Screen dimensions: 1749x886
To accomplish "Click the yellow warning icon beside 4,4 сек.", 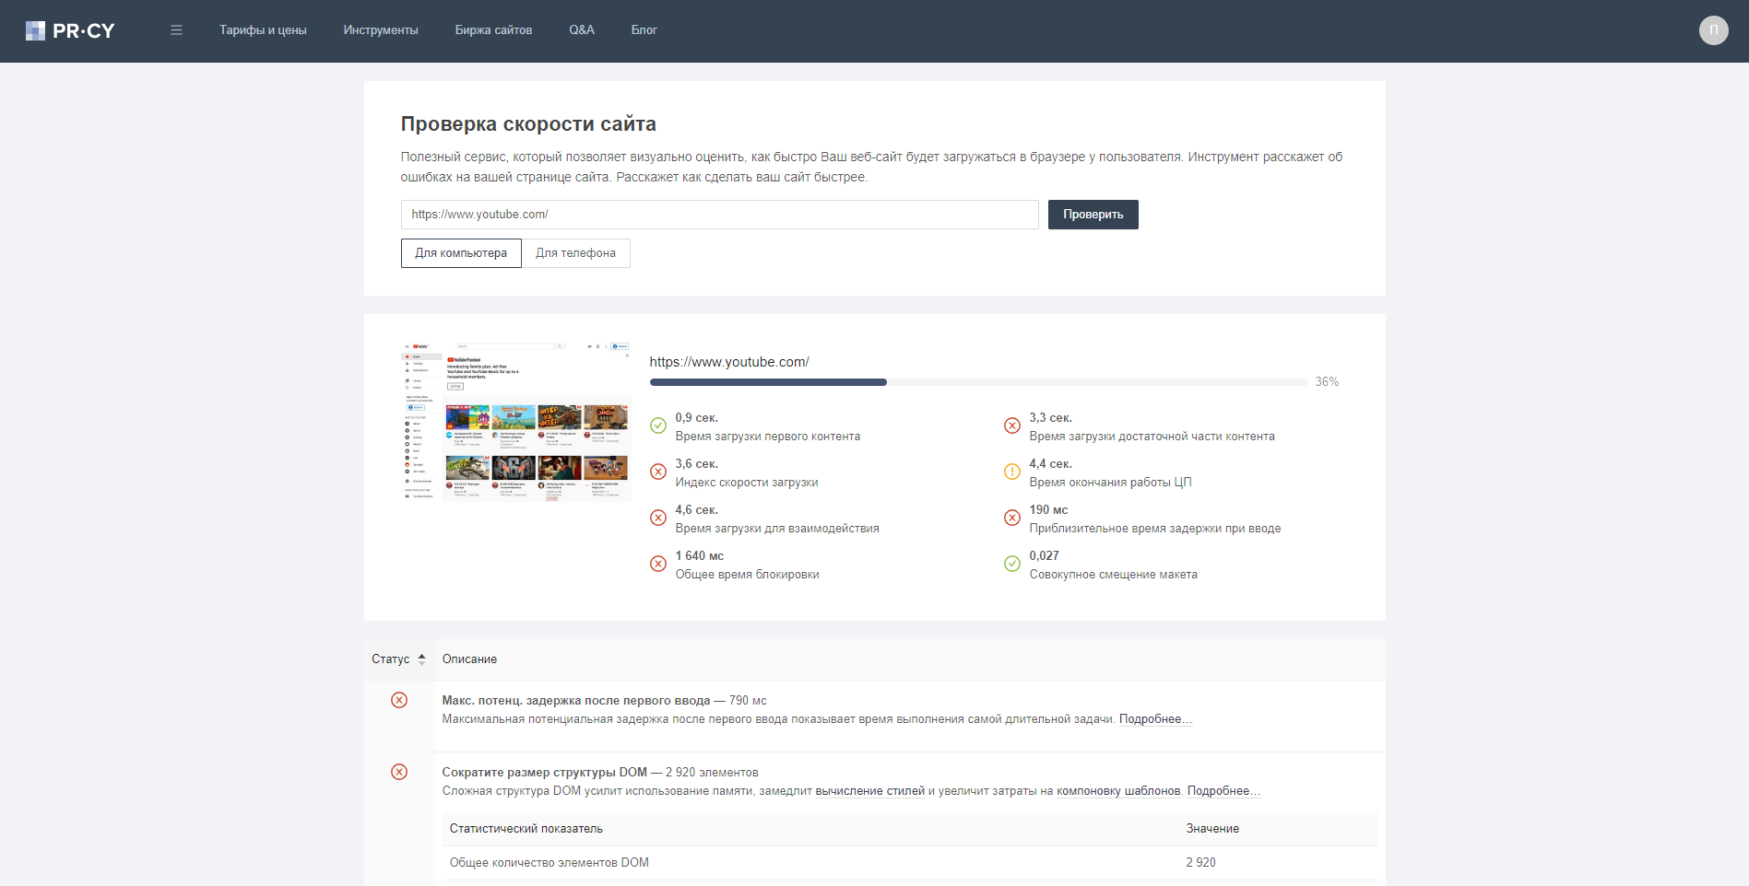I will 1012,472.
